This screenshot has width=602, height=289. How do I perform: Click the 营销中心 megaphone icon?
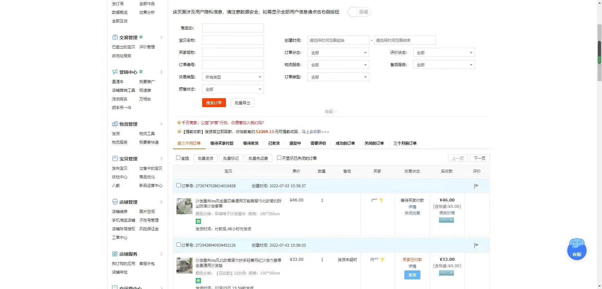coord(115,72)
